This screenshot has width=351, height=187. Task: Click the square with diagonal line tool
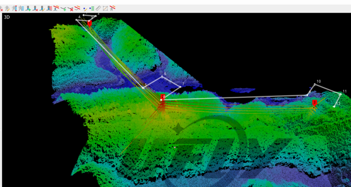point(105,8)
